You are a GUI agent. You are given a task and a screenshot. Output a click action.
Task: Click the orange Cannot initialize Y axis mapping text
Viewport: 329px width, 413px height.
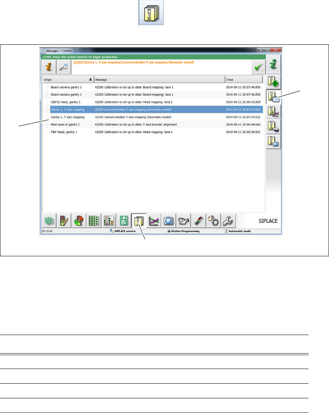click(158, 63)
